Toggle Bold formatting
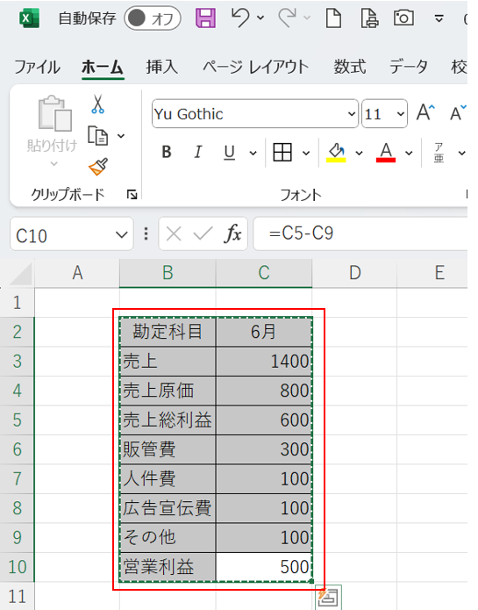The width and height of the screenshot is (478, 610). pyautogui.click(x=167, y=152)
